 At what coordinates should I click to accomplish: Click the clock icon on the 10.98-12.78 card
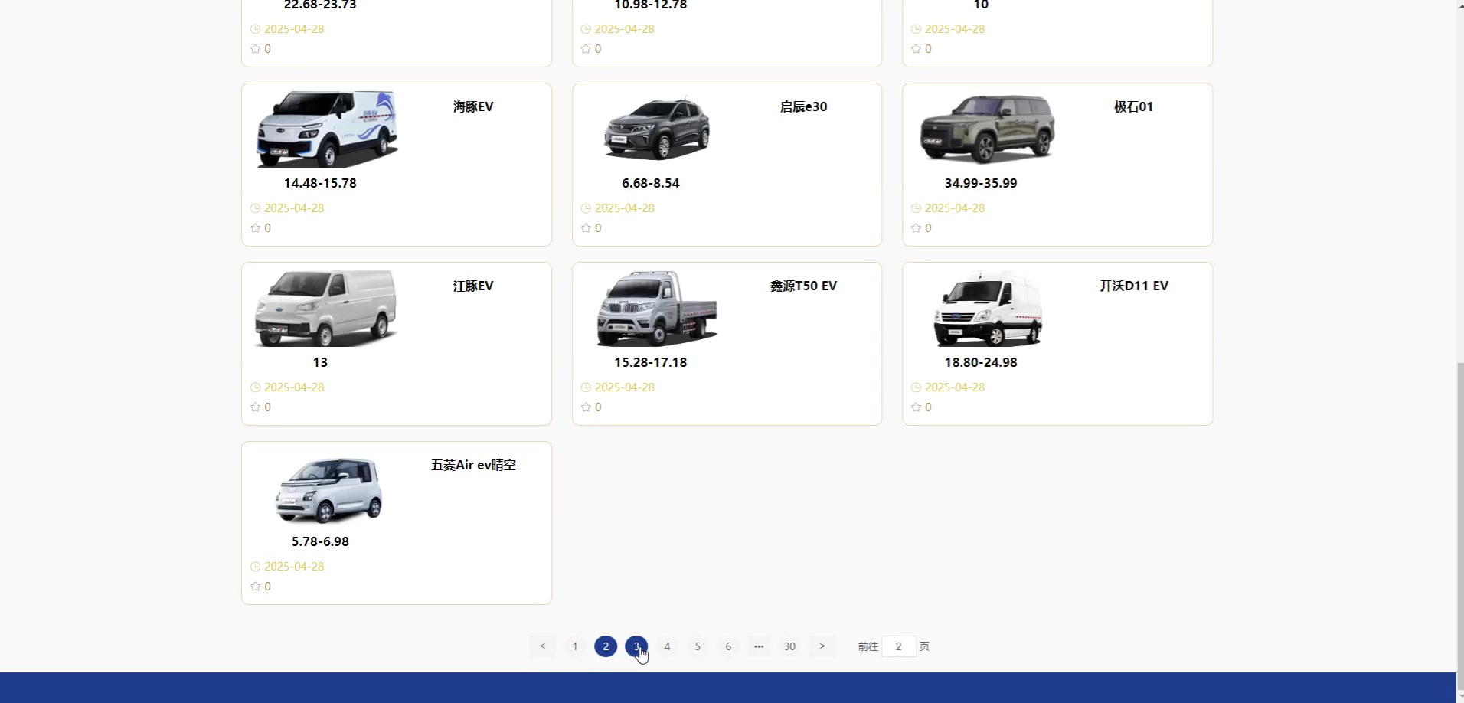[x=586, y=29]
